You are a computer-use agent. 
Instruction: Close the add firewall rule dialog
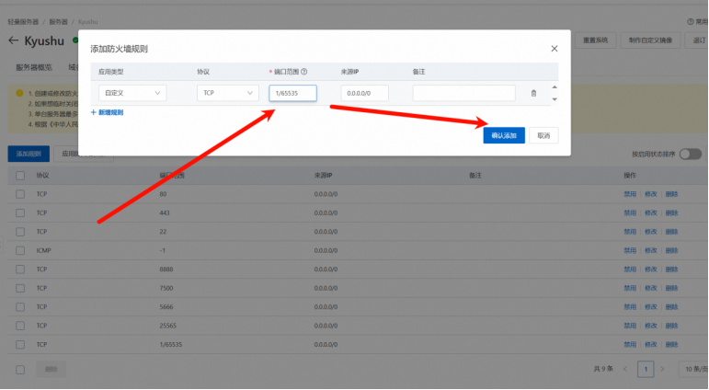[x=555, y=49]
